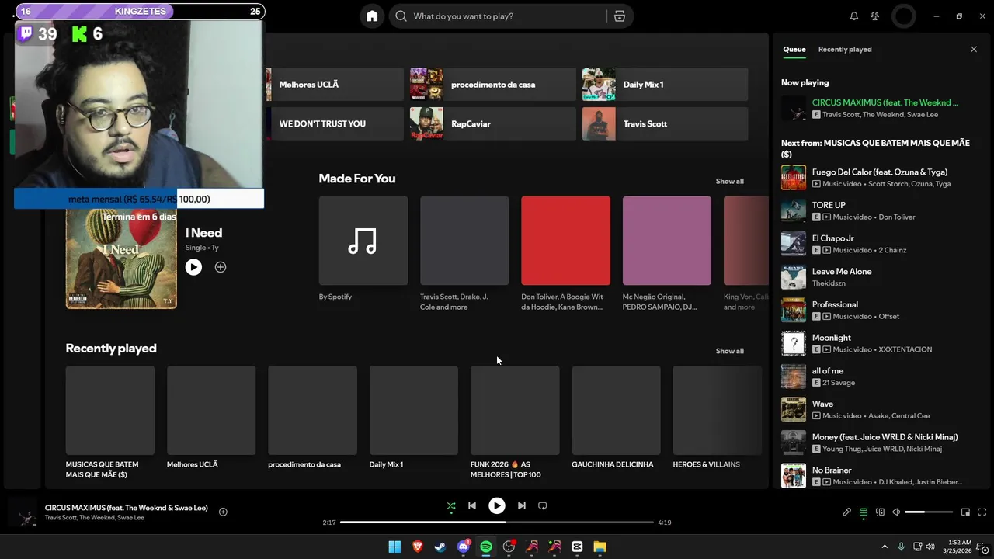Open File Explorer from taskbar
This screenshot has width=994, height=559.
[x=600, y=547]
